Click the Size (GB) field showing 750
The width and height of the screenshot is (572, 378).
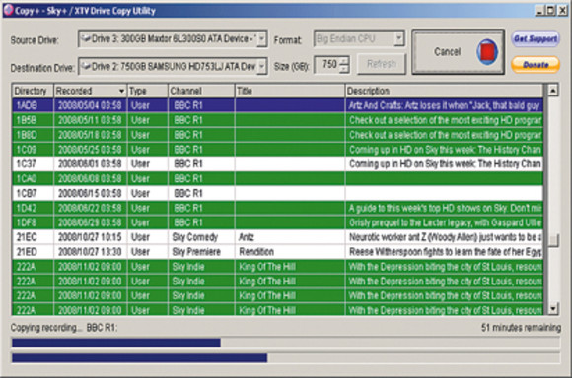tap(327, 64)
